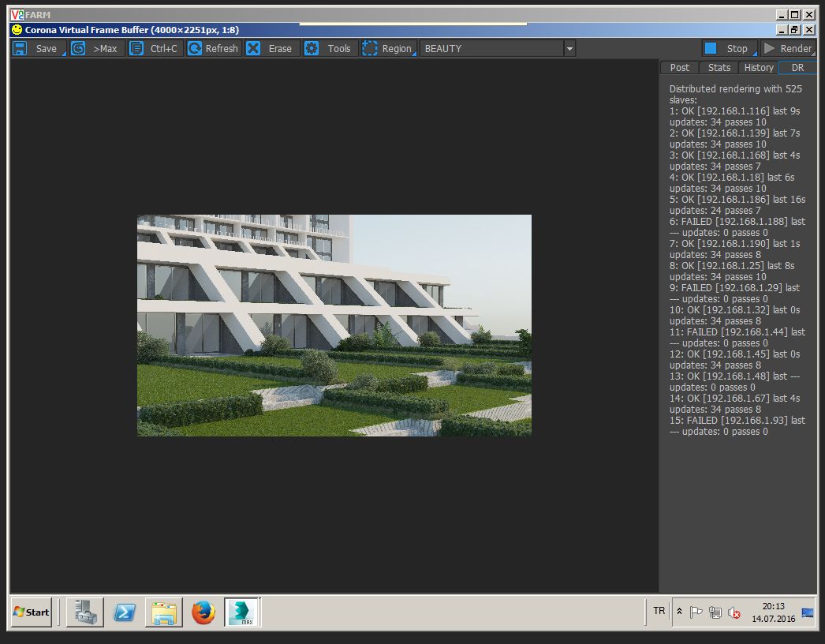Start rendering with the Render button
Viewport: 825px width, 644px height.
(x=788, y=48)
